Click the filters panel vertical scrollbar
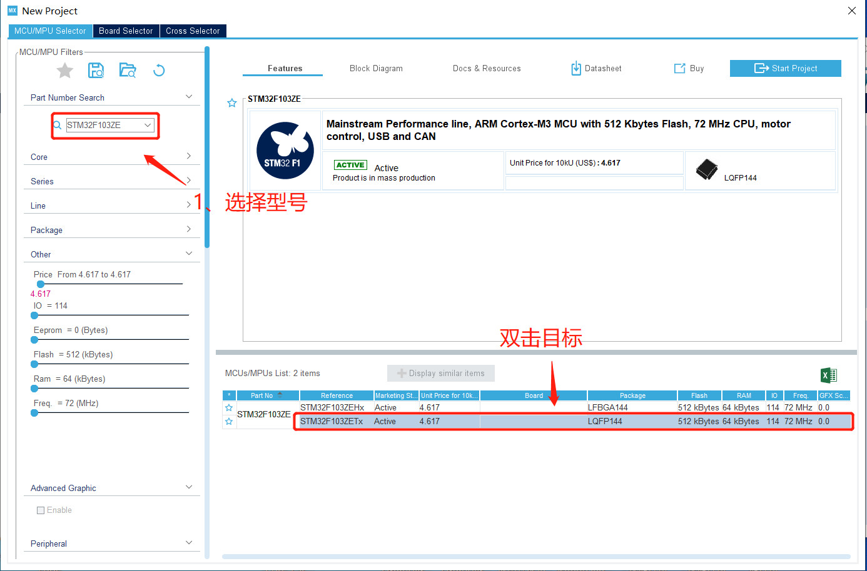Image resolution: width=867 pixels, height=571 pixels. click(207, 147)
